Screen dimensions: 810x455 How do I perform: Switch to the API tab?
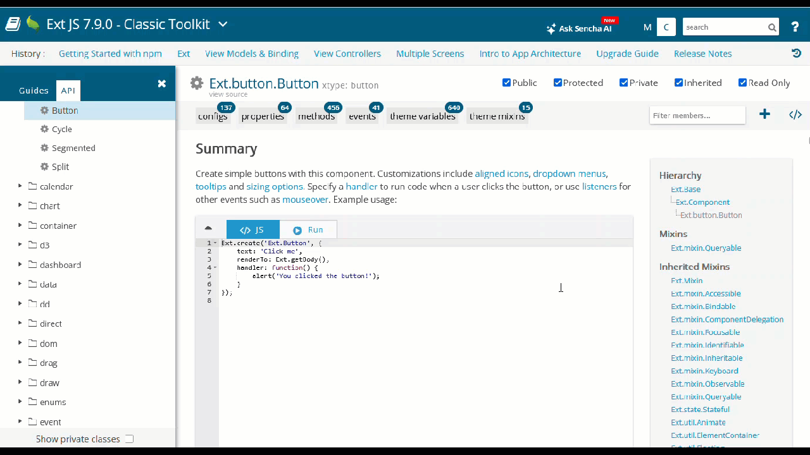(68, 90)
